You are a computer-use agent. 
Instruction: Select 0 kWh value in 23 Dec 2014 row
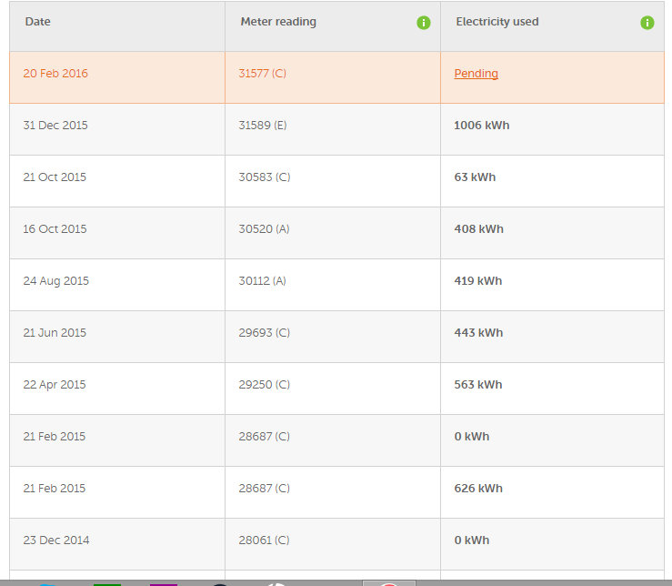coord(471,541)
